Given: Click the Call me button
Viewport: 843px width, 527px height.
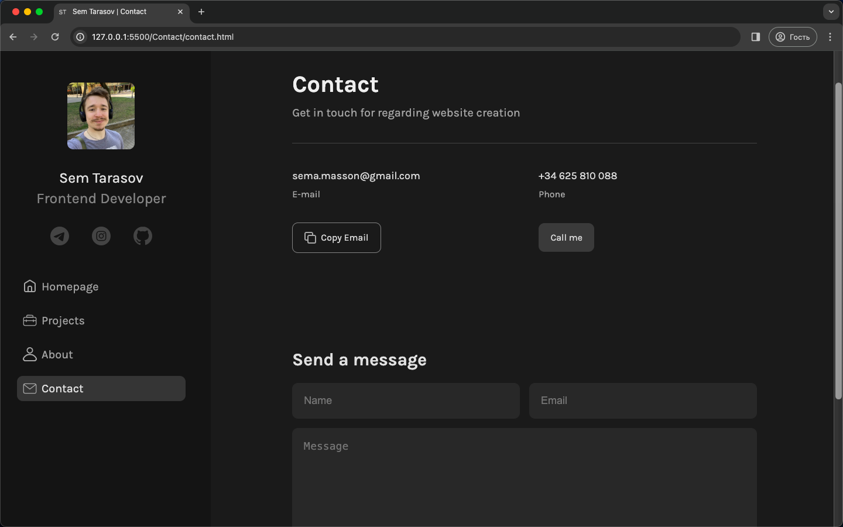Looking at the screenshot, I should tap(566, 238).
